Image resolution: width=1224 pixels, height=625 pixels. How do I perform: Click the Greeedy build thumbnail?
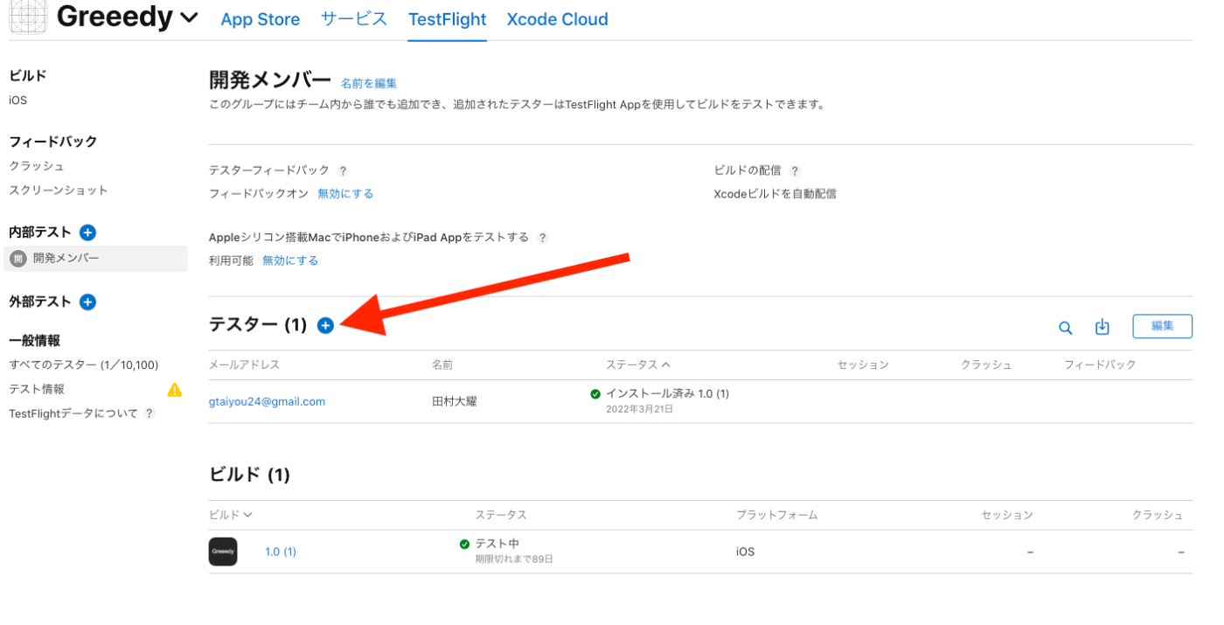223,552
